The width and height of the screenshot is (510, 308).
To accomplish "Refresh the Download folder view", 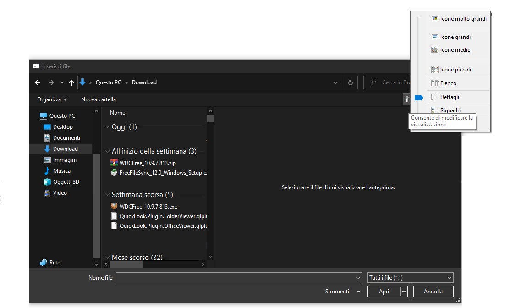I will coord(351,82).
